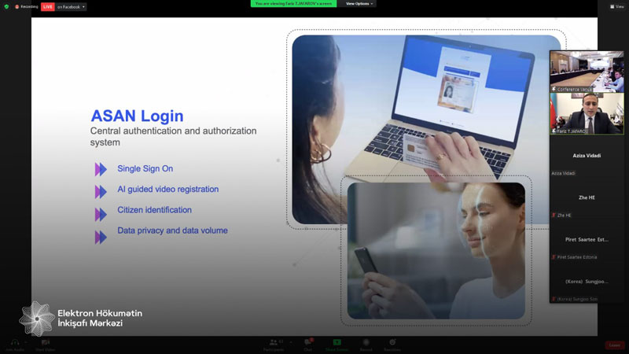Image resolution: width=629 pixels, height=354 pixels.
Task: Click 'Central authentication and authorization system' subtitle
Action: [173, 136]
